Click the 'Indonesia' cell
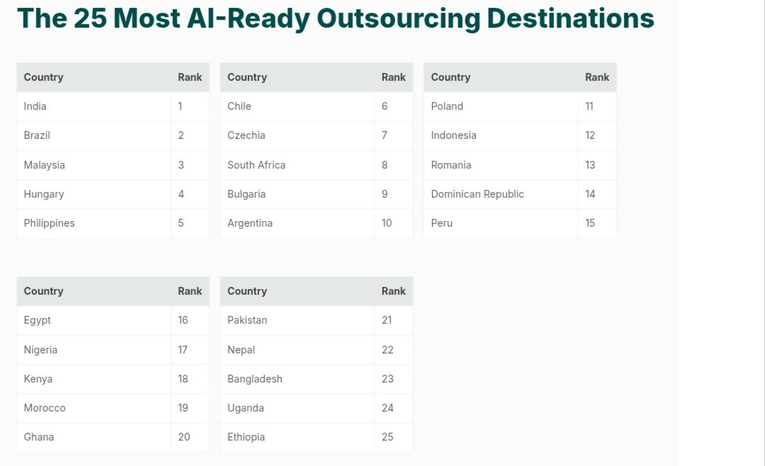 point(501,136)
